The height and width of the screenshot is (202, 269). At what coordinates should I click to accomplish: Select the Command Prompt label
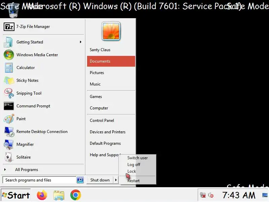click(x=33, y=106)
